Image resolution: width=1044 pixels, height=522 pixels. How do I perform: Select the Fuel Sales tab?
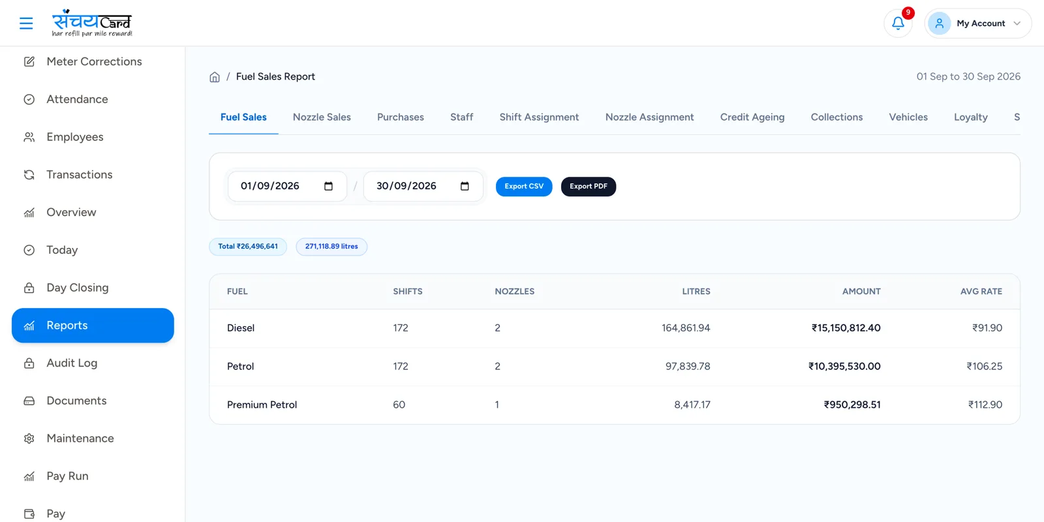(243, 117)
